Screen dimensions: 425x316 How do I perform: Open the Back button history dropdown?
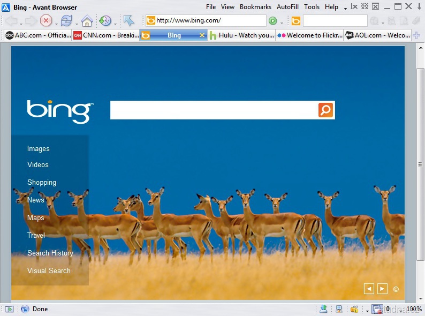point(21,25)
